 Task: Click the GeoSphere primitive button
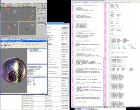click(x=44, y=17)
